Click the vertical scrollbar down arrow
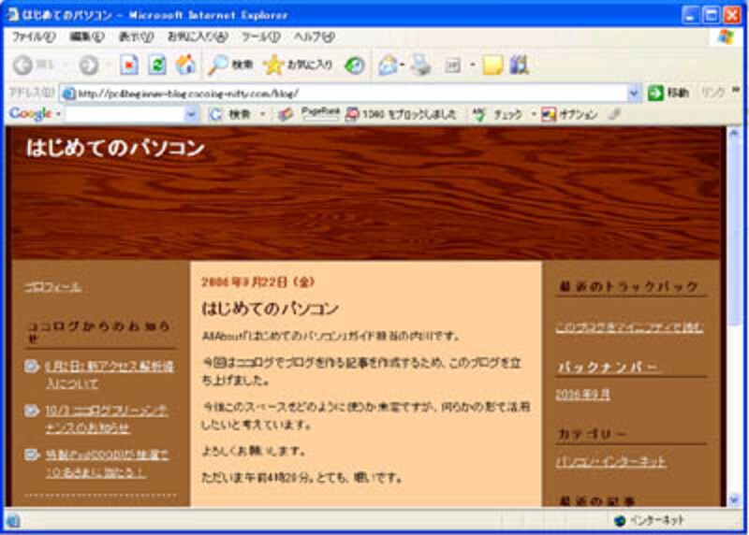This screenshot has height=535, width=749. click(734, 499)
